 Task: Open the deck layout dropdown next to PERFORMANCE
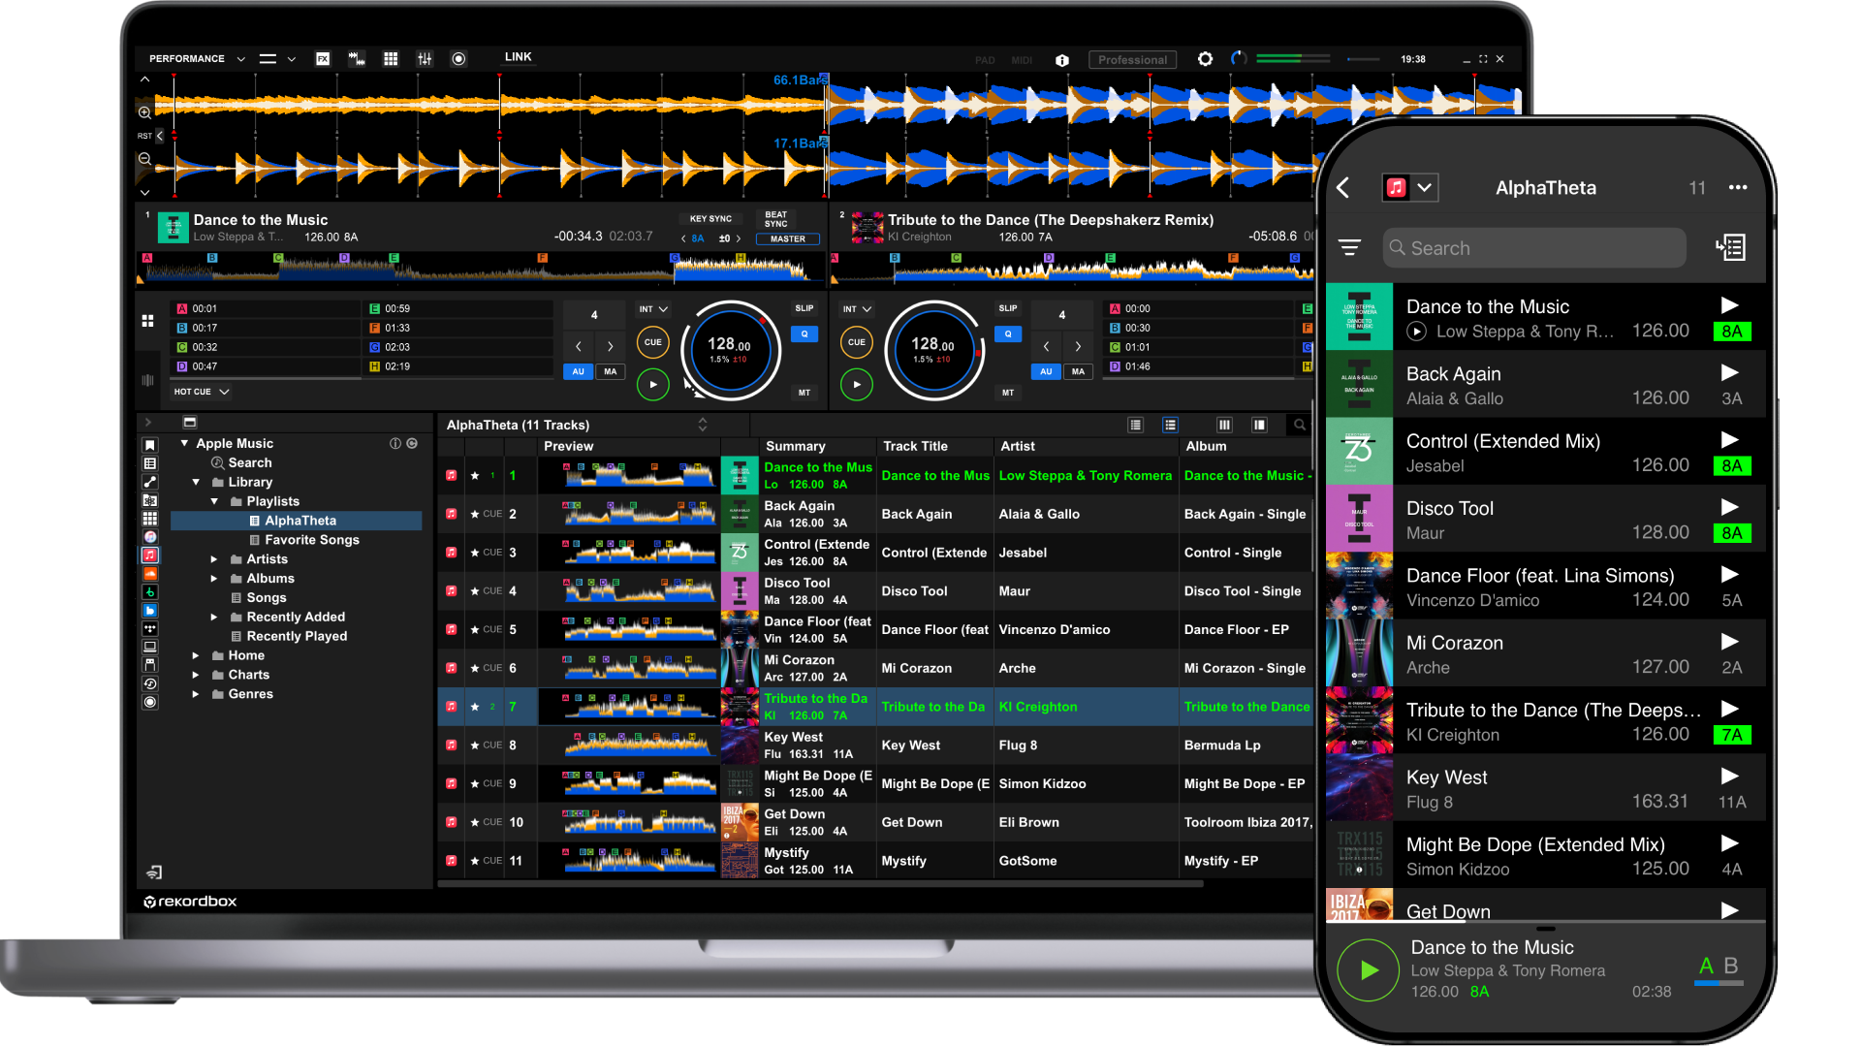point(277,59)
